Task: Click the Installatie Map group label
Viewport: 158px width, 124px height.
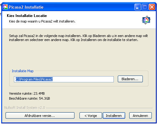Action: tap(23, 71)
